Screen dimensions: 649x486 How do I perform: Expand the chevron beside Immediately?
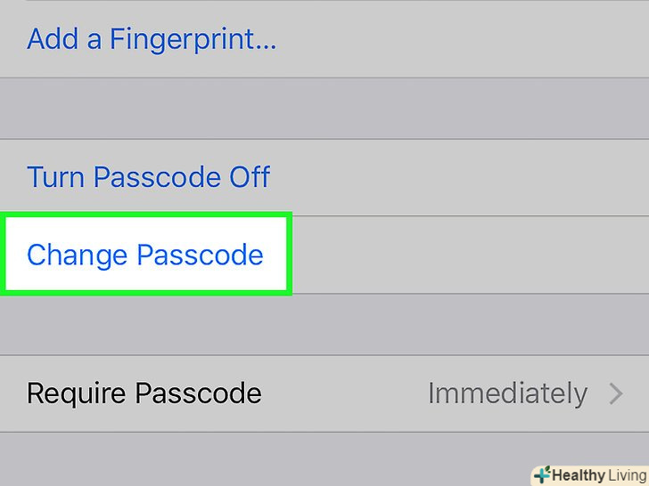point(616,393)
